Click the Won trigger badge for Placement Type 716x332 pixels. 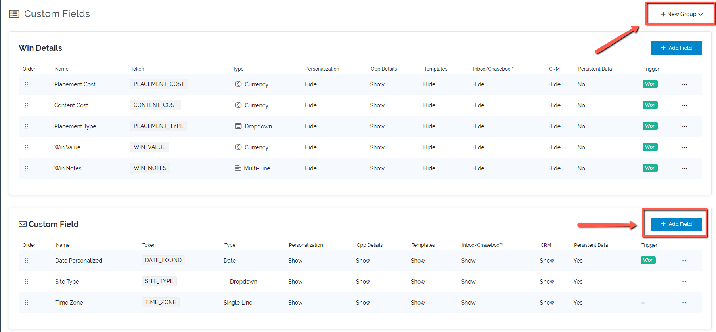[650, 126]
